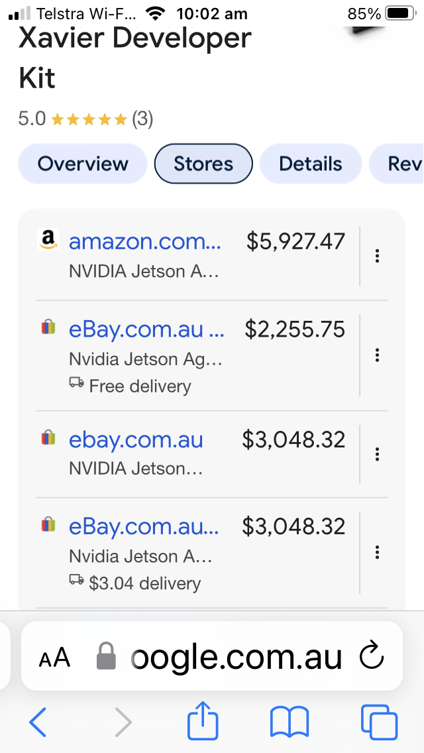Open the amazon.com store link
Screen dimensions: 424x753
(145, 241)
